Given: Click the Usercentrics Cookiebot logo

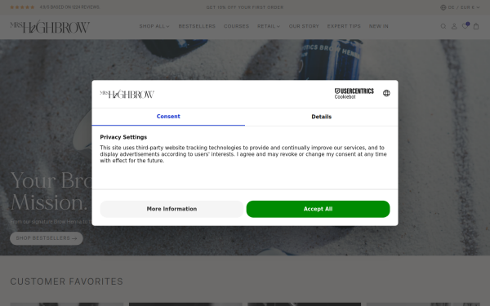Looking at the screenshot, I should click(354, 93).
